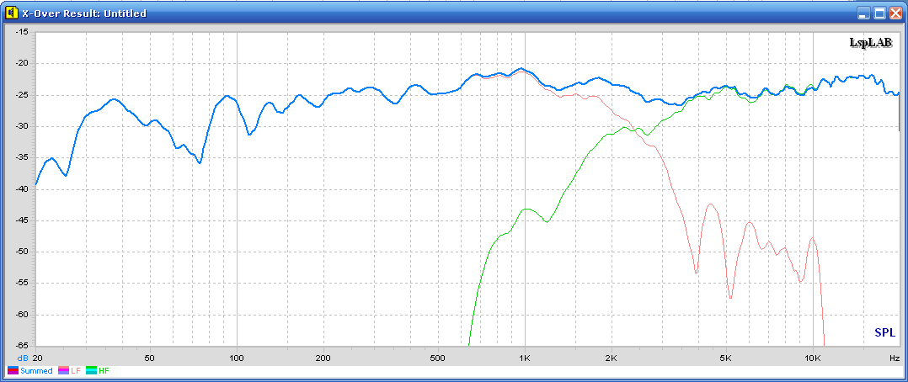Click the 200 frequency axis label

(323, 358)
